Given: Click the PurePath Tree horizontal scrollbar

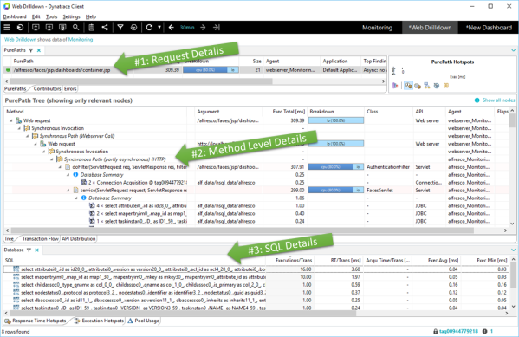Looking at the screenshot, I should pos(243,230).
